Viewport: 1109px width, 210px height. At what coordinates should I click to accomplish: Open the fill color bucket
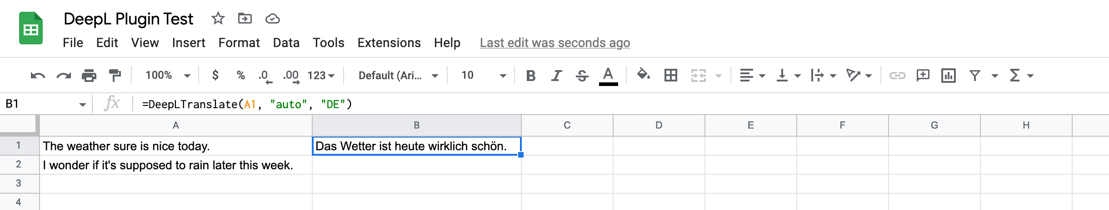643,75
